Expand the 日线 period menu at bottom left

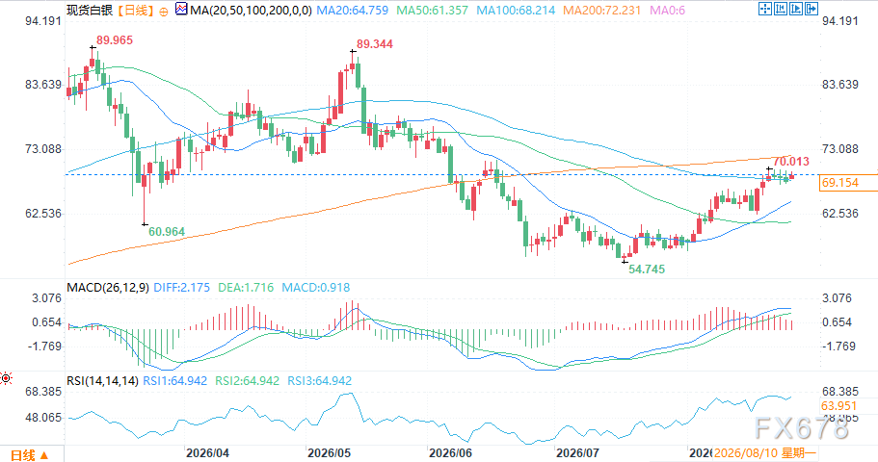coord(30,454)
